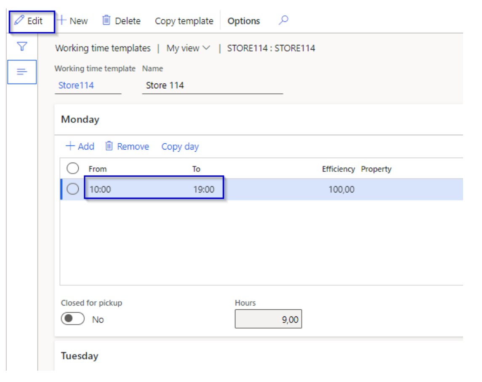482x382 pixels.
Task: Expand the My view dropdown
Action: pyautogui.click(x=188, y=48)
